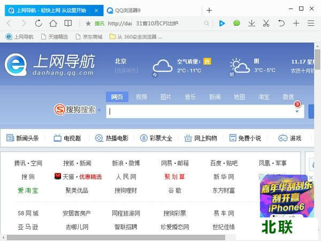Open a new tab with the plus button
The image size is (321, 241).
tap(209, 10)
